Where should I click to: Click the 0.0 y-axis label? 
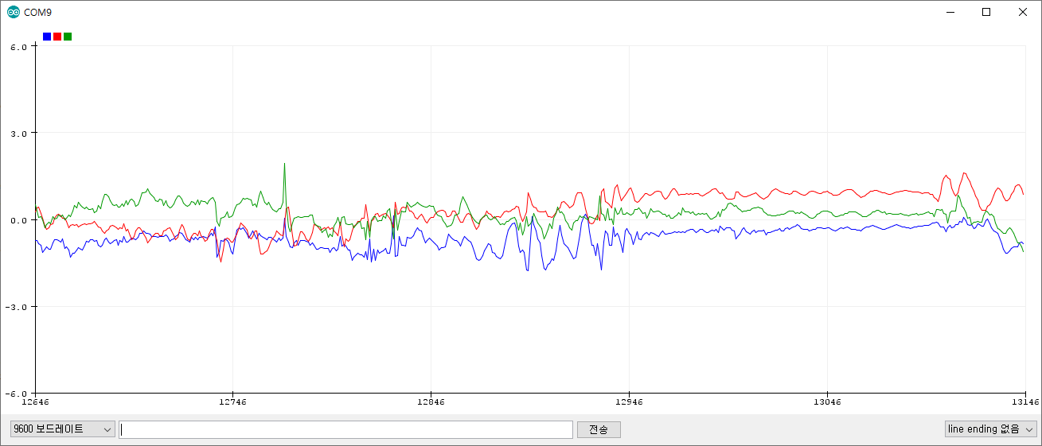point(20,219)
